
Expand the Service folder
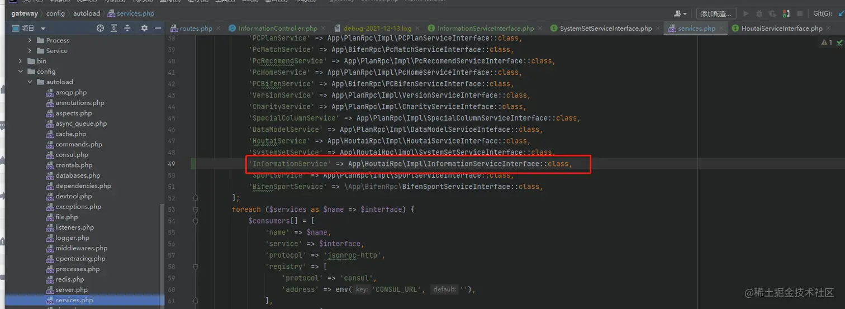tap(30, 51)
